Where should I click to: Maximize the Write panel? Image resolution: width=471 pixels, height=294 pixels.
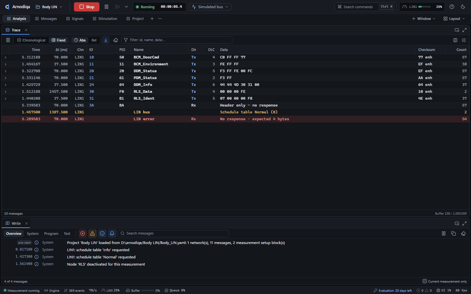pyautogui.click(x=464, y=223)
